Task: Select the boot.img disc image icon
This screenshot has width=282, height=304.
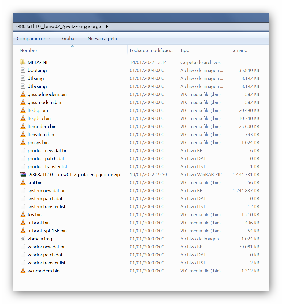Action: point(23,70)
